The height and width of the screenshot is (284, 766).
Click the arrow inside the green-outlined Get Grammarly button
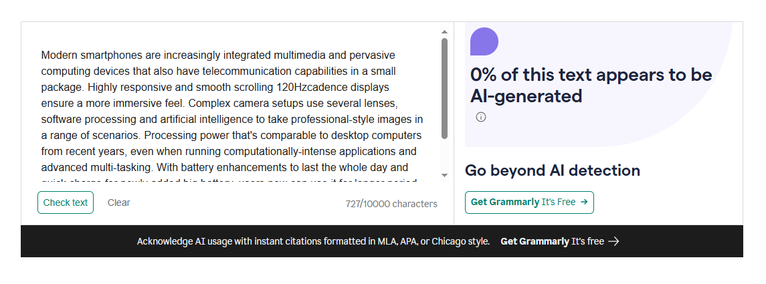pos(584,202)
